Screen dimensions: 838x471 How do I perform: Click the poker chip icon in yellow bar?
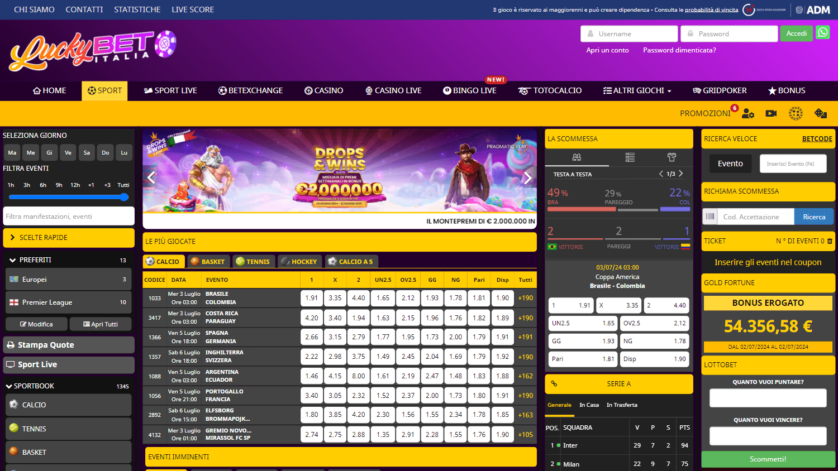point(796,113)
